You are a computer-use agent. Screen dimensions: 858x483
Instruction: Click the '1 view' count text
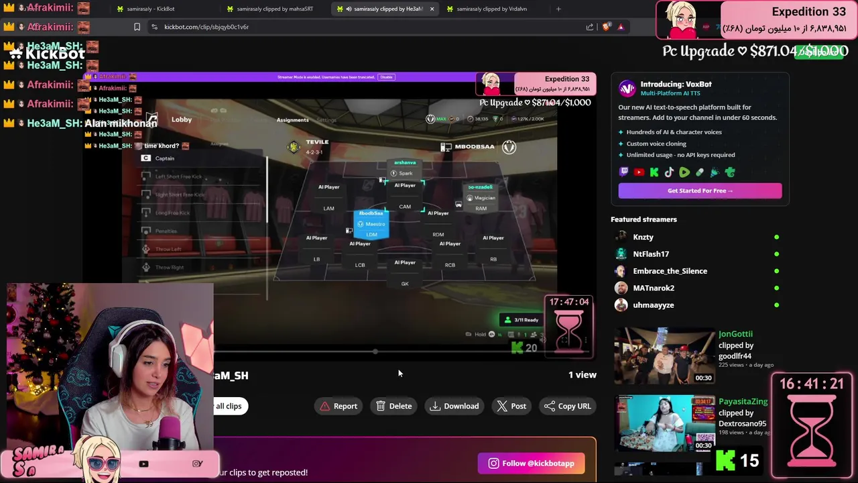coord(582,375)
